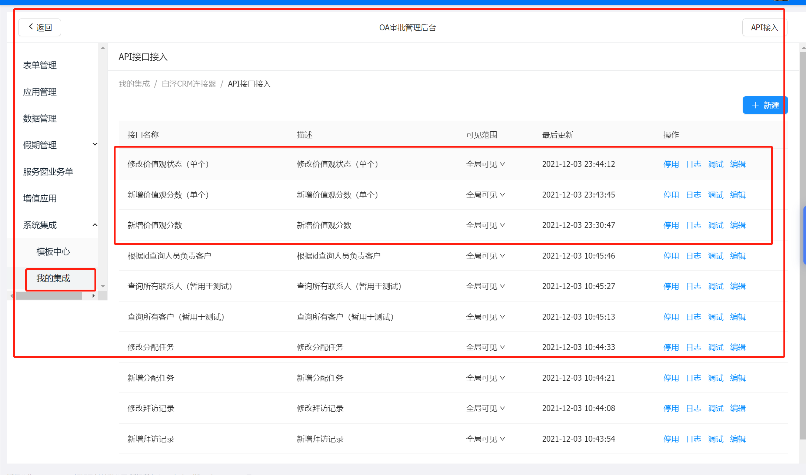
Task: Click 调试 for 查询所有客户 row
Action: tap(716, 317)
